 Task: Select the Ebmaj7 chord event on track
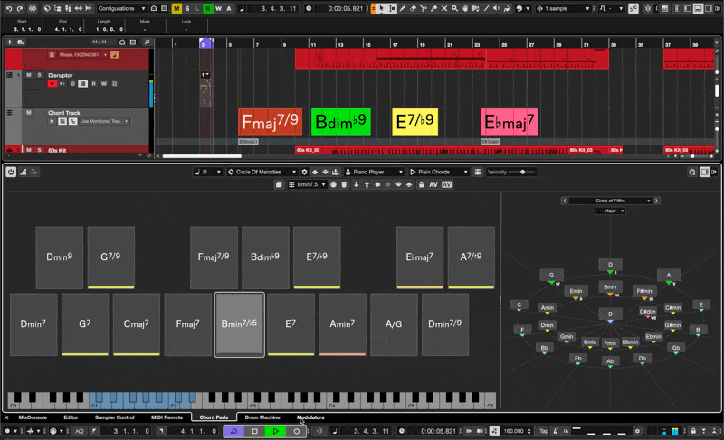(509, 122)
